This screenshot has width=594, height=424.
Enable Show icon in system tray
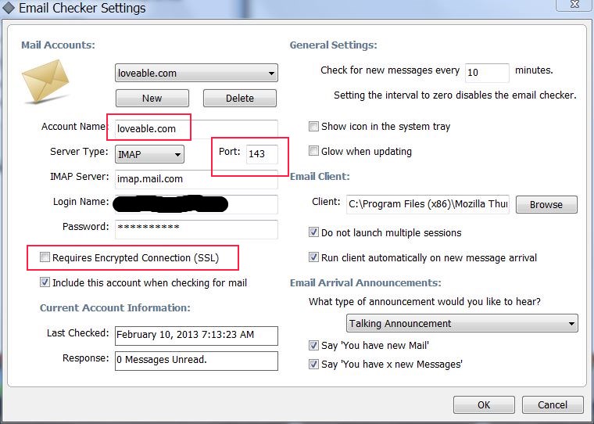tap(314, 126)
